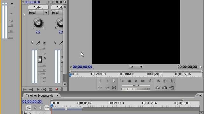Click the Audio 1 pan value 0.0

38,32
